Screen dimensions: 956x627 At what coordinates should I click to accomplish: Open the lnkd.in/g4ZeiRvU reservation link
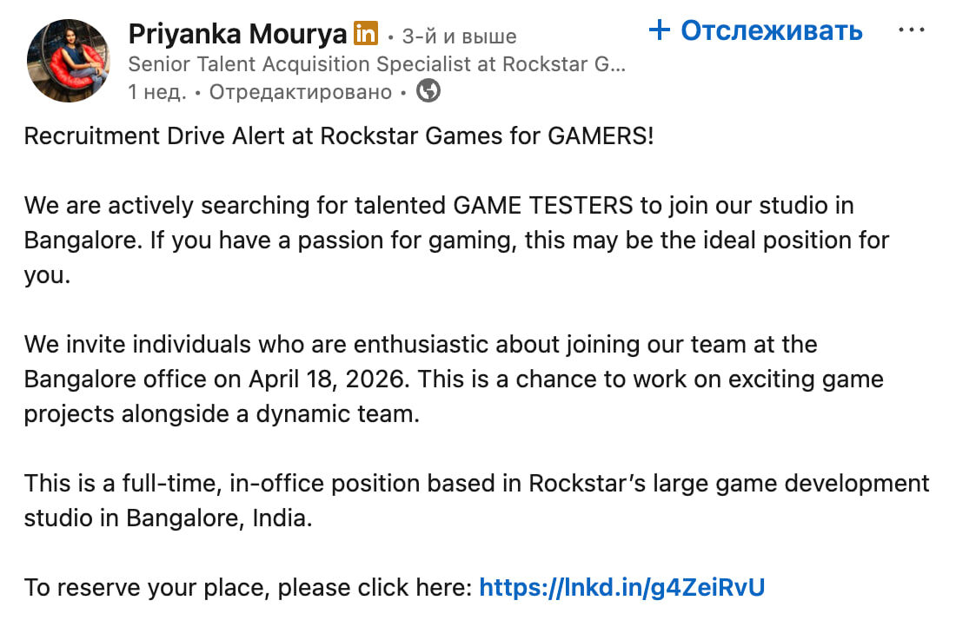tap(622, 587)
